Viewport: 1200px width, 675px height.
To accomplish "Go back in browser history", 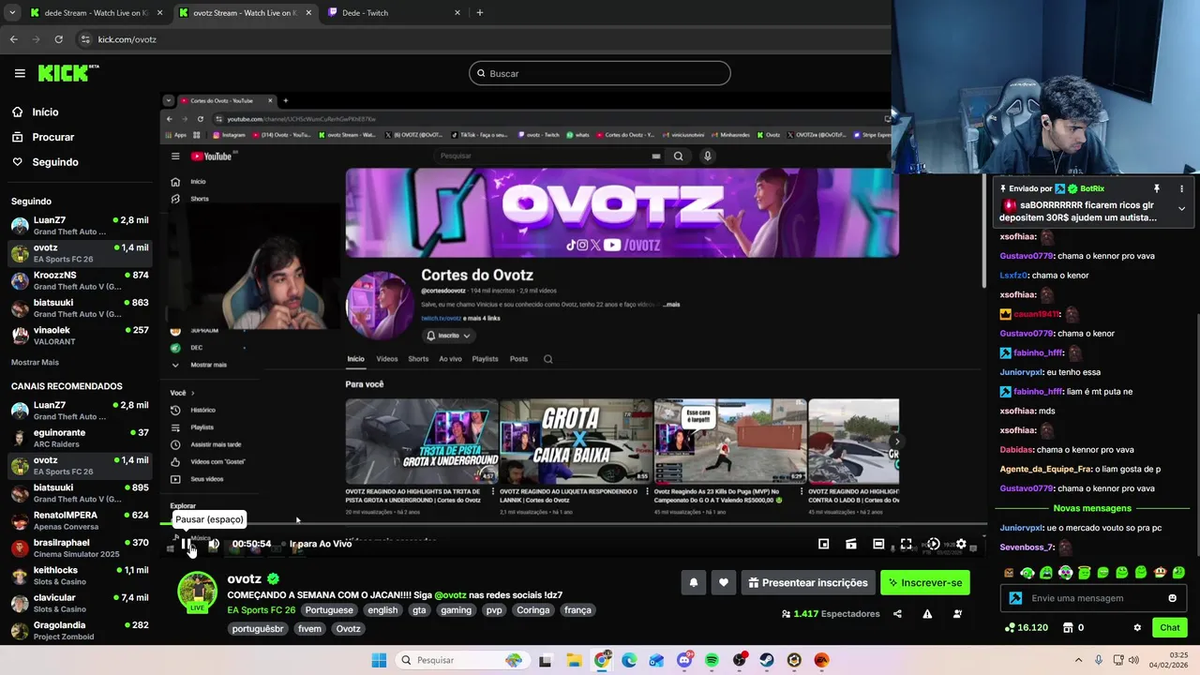I will coord(13,39).
